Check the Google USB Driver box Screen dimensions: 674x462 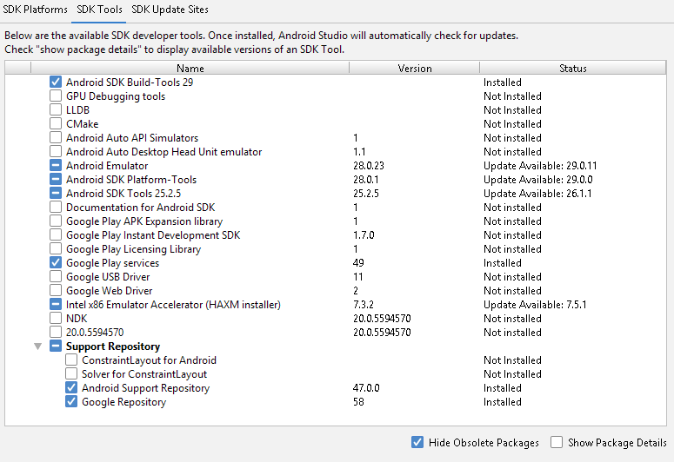pyautogui.click(x=56, y=276)
